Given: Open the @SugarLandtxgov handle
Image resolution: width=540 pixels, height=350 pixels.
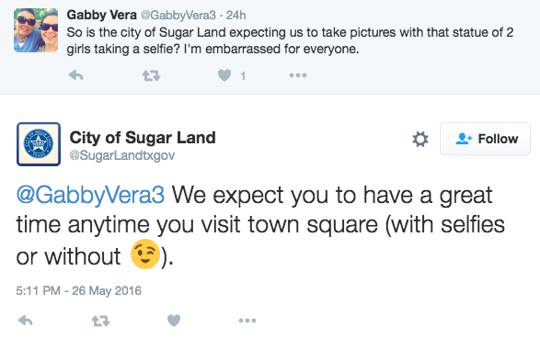Looking at the screenshot, I should (122, 155).
